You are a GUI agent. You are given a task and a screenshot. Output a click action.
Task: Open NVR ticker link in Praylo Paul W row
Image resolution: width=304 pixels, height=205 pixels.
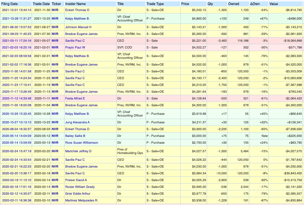point(55,47)
